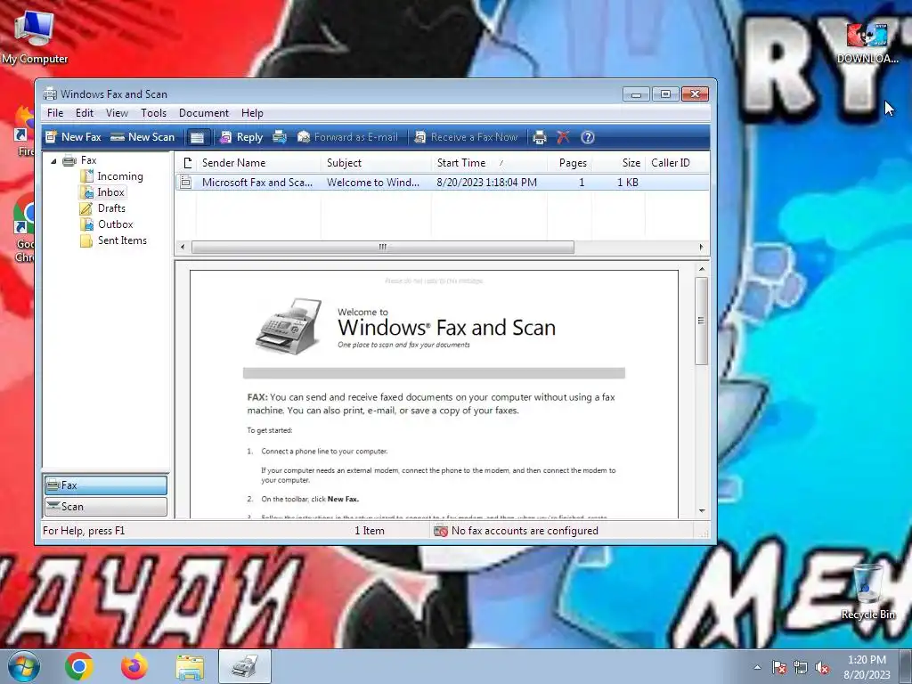Click the DOWNLOA... desktop icon
Image resolution: width=912 pixels, height=684 pixels.
(867, 42)
